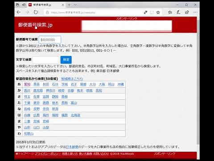Click the address bar URL field

(95, 13)
